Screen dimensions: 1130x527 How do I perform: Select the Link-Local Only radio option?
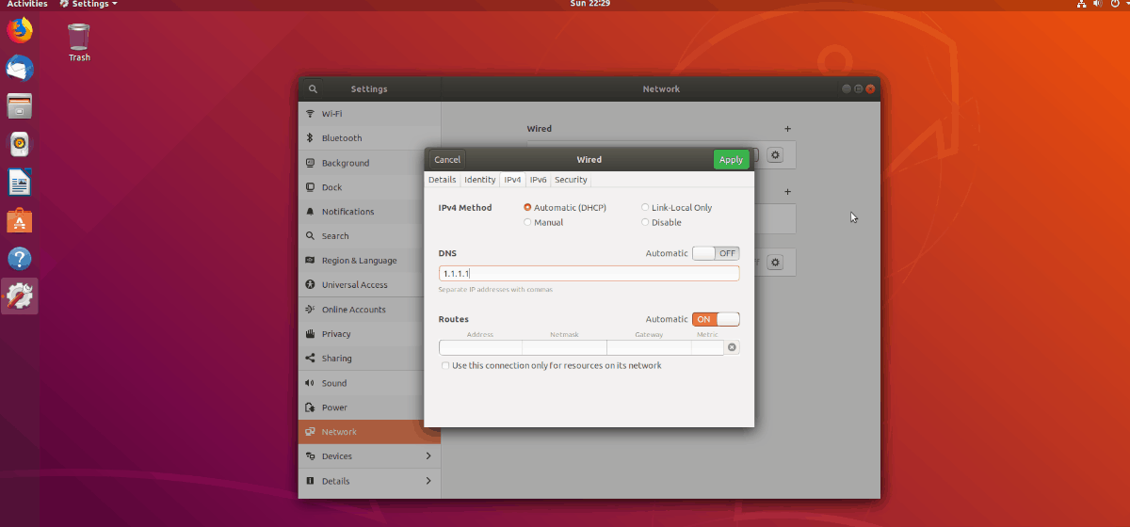pos(645,207)
